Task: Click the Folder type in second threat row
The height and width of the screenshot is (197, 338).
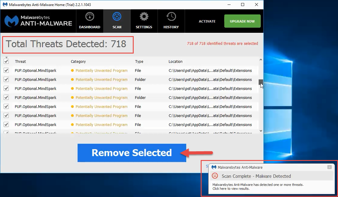Action: (x=140, y=79)
